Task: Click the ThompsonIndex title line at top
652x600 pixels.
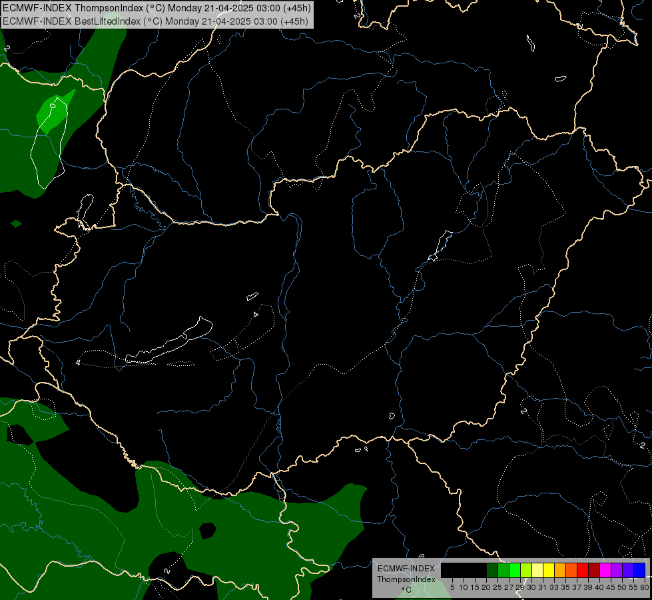Action: pyautogui.click(x=157, y=8)
